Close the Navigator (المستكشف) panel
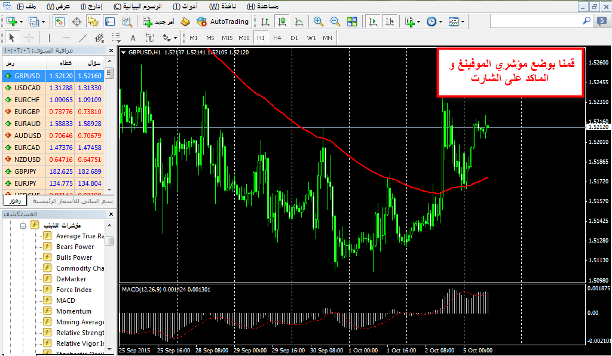 [x=111, y=214]
